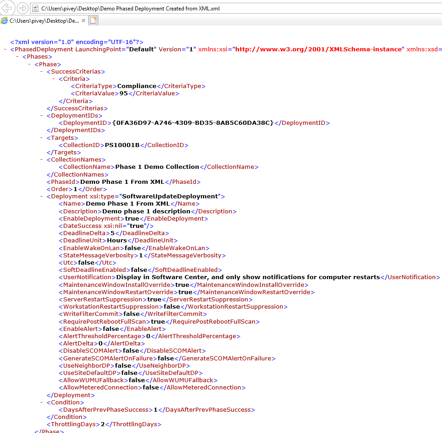Click MaintenanceWindowRestartOverride true value

[x=186, y=292]
